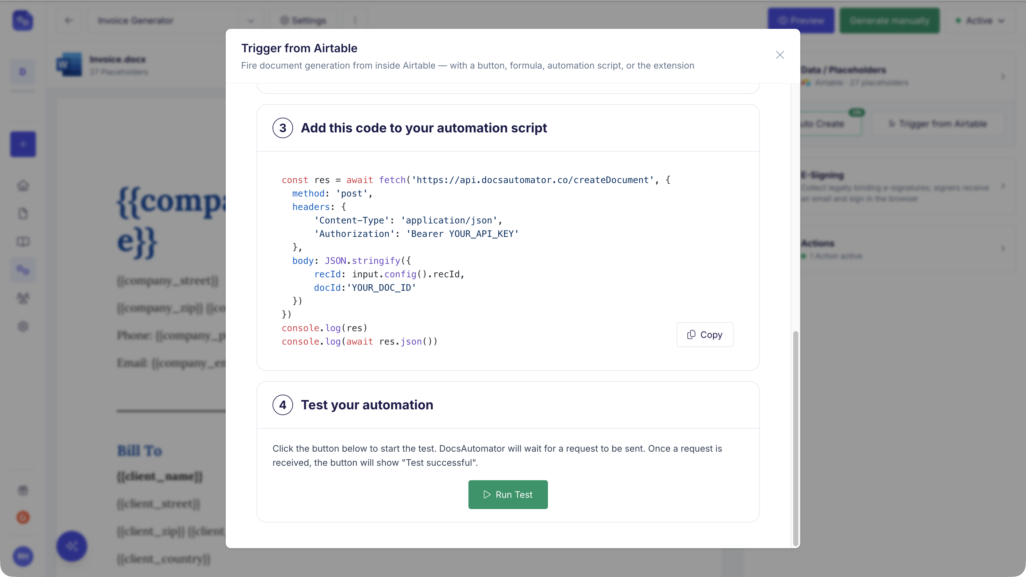Click the 'Add this code to your automation script' heading
Viewport: 1026px width, 577px height.
(424, 128)
